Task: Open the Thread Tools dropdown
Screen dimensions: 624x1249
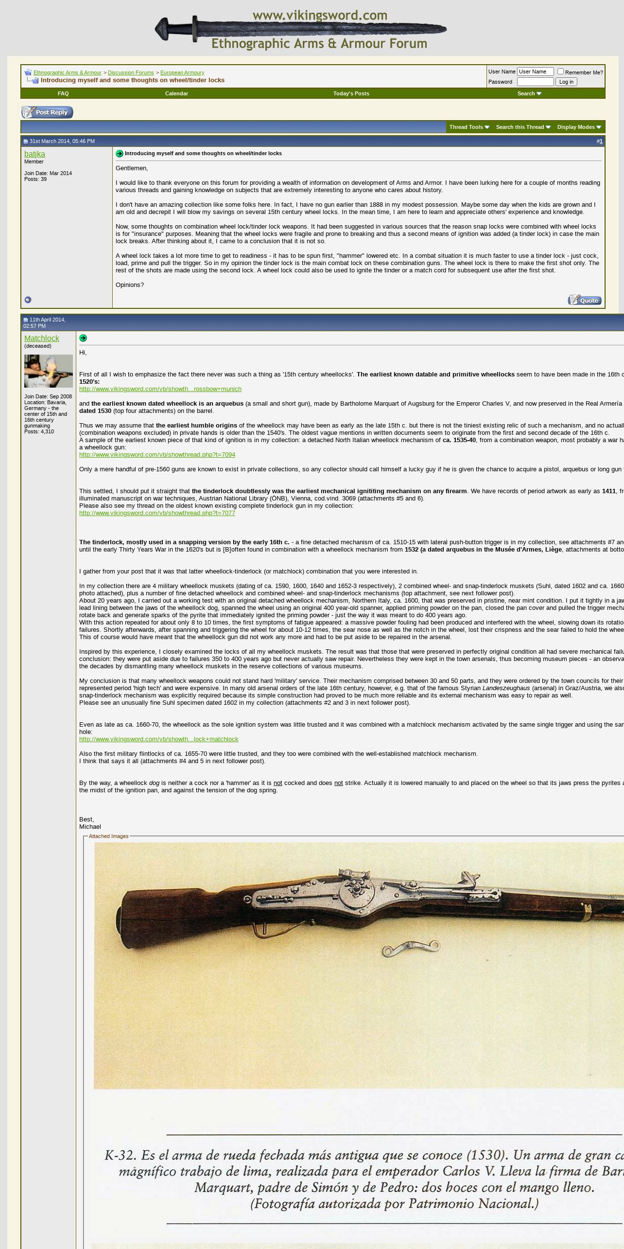Action: (469, 127)
